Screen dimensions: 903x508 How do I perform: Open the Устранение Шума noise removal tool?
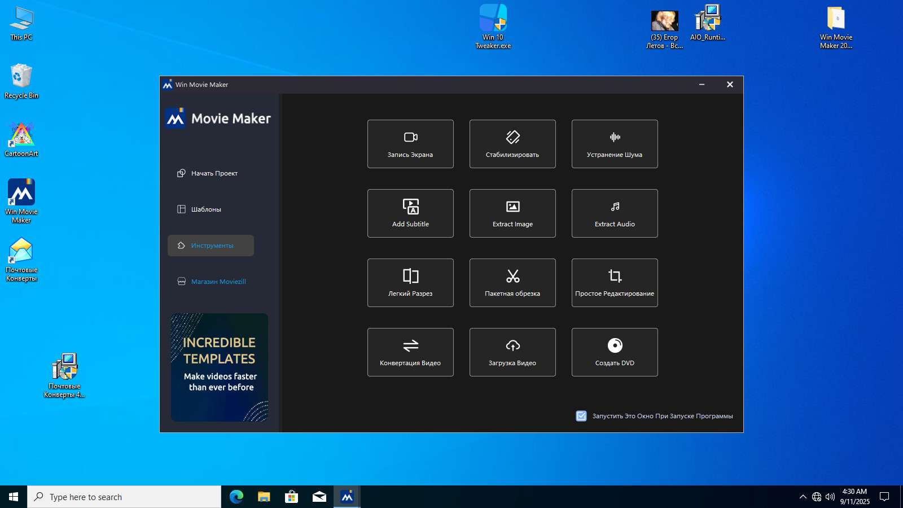(615, 144)
